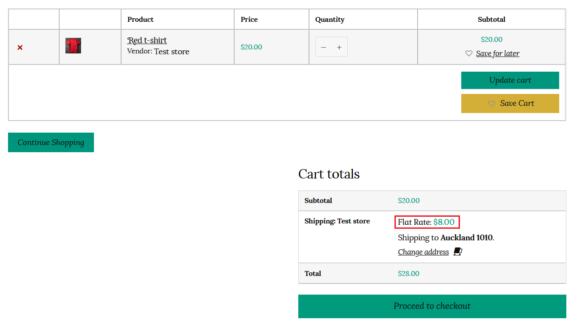This screenshot has width=573, height=324.
Task: Click the Update cart button
Action: 510,80
